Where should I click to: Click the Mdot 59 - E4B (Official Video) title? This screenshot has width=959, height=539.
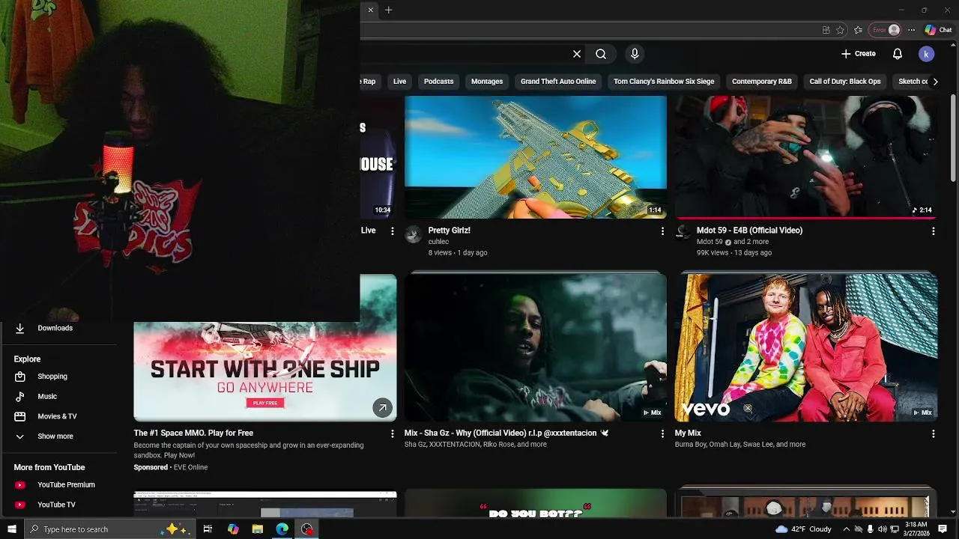(749, 231)
